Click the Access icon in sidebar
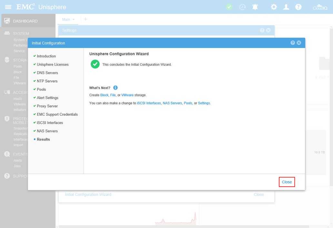 7,92
